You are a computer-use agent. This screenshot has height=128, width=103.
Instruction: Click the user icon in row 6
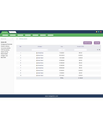[x=37, y=65]
